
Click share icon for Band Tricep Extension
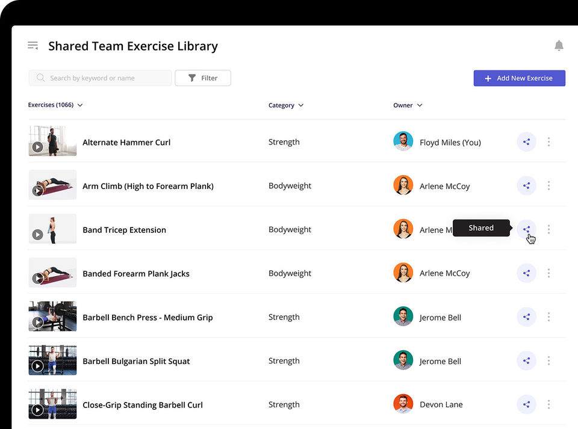click(526, 229)
